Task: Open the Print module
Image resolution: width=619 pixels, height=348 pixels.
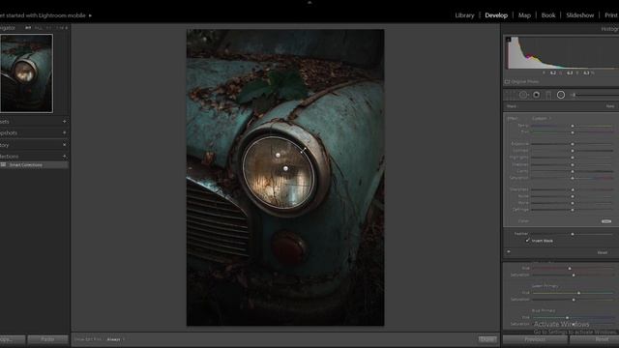Action: point(611,15)
